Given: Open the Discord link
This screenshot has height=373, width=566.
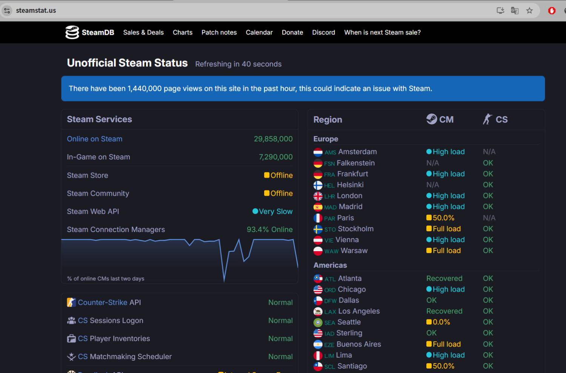Looking at the screenshot, I should 323,32.
